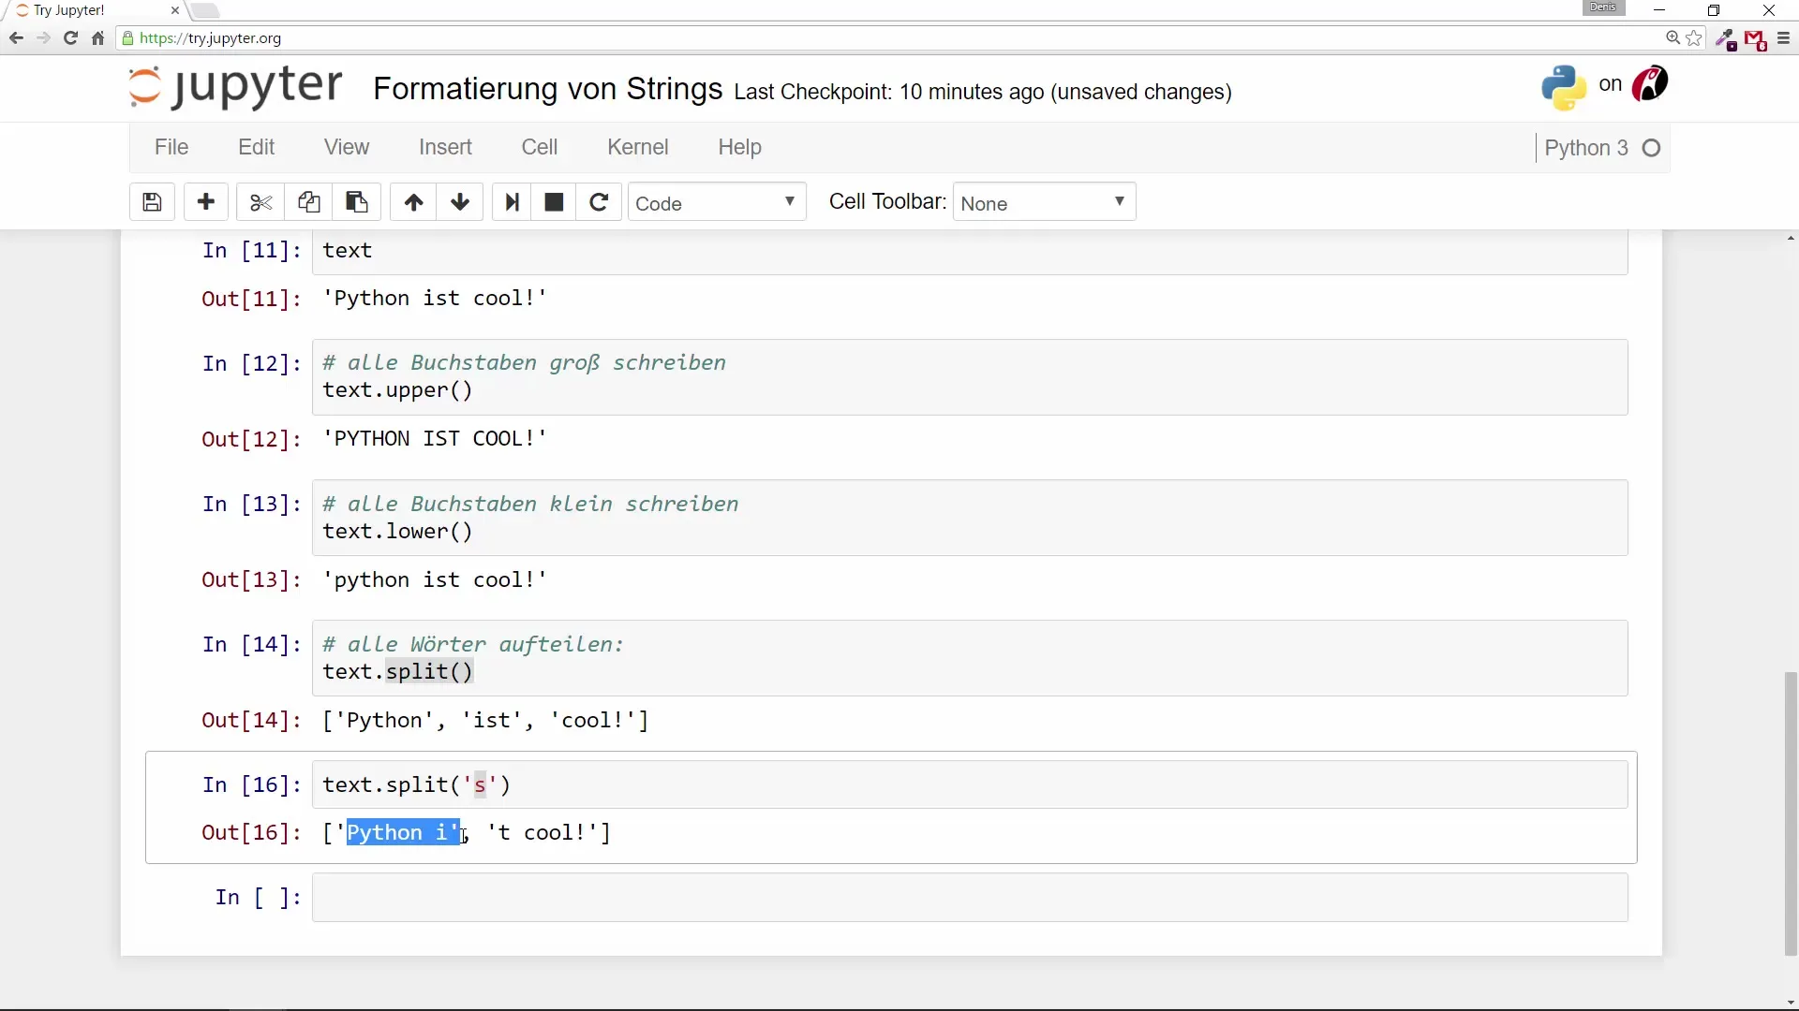Click the save notebook icon
1799x1011 pixels.
[x=152, y=202]
